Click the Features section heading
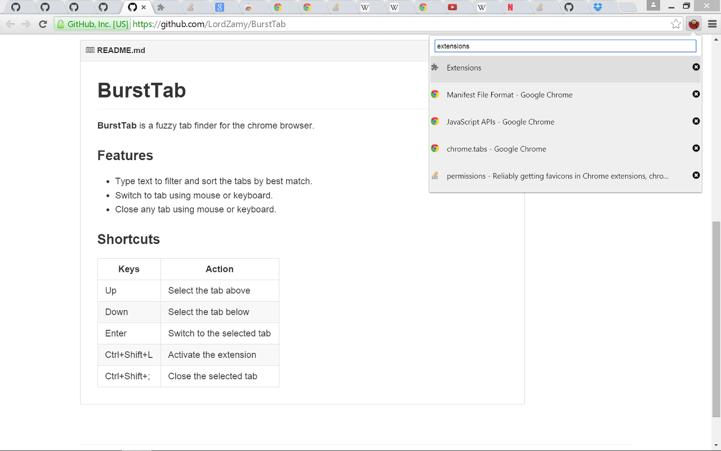This screenshot has height=451, width=721. [x=125, y=156]
